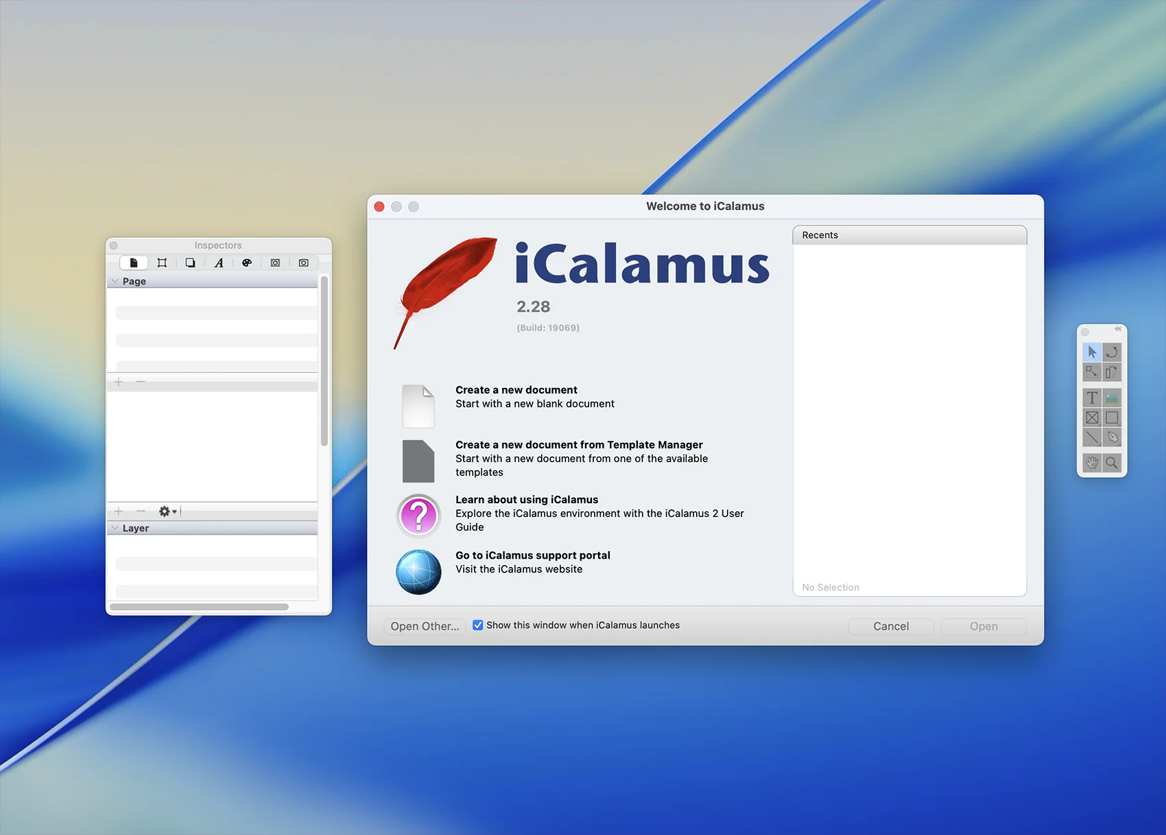Open the color palette inspector tab
The image size is (1166, 835).
[247, 263]
